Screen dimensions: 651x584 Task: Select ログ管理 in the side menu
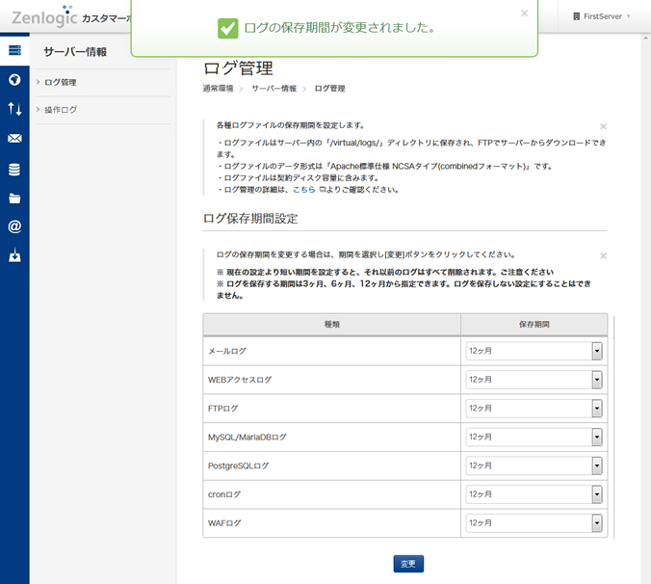(61, 82)
